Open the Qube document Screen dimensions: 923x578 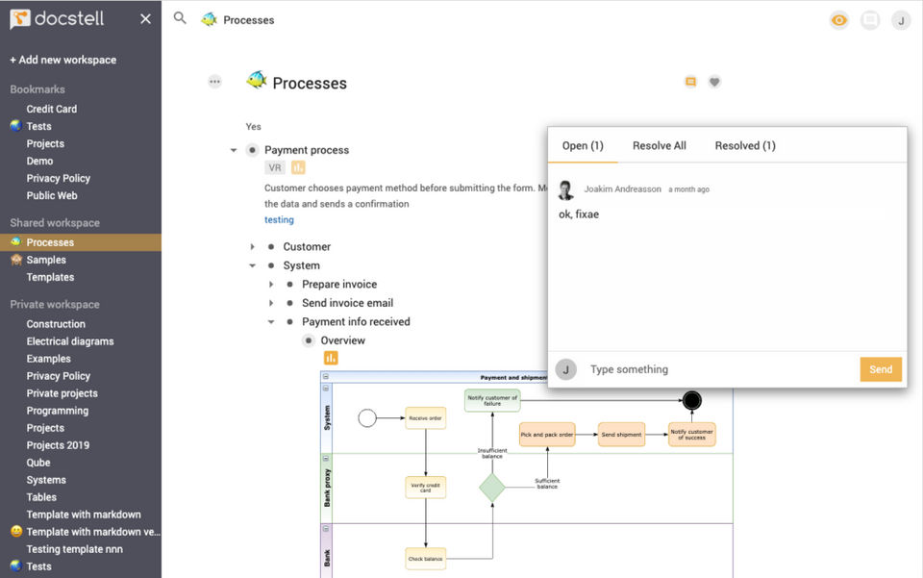click(x=38, y=463)
